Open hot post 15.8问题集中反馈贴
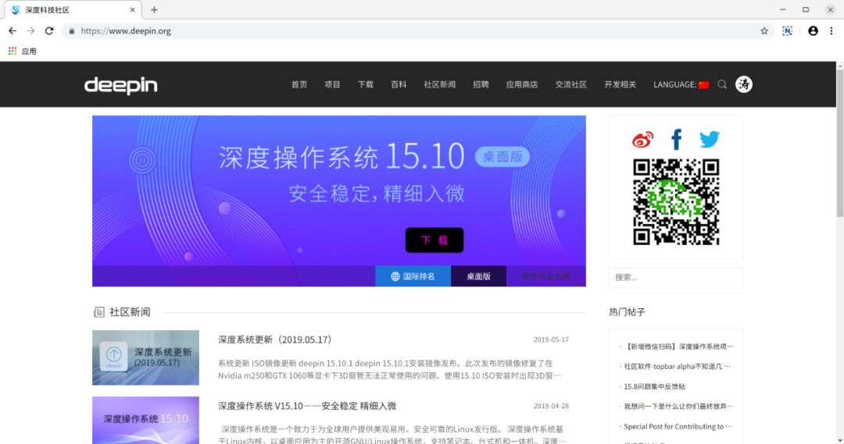 tap(655, 386)
